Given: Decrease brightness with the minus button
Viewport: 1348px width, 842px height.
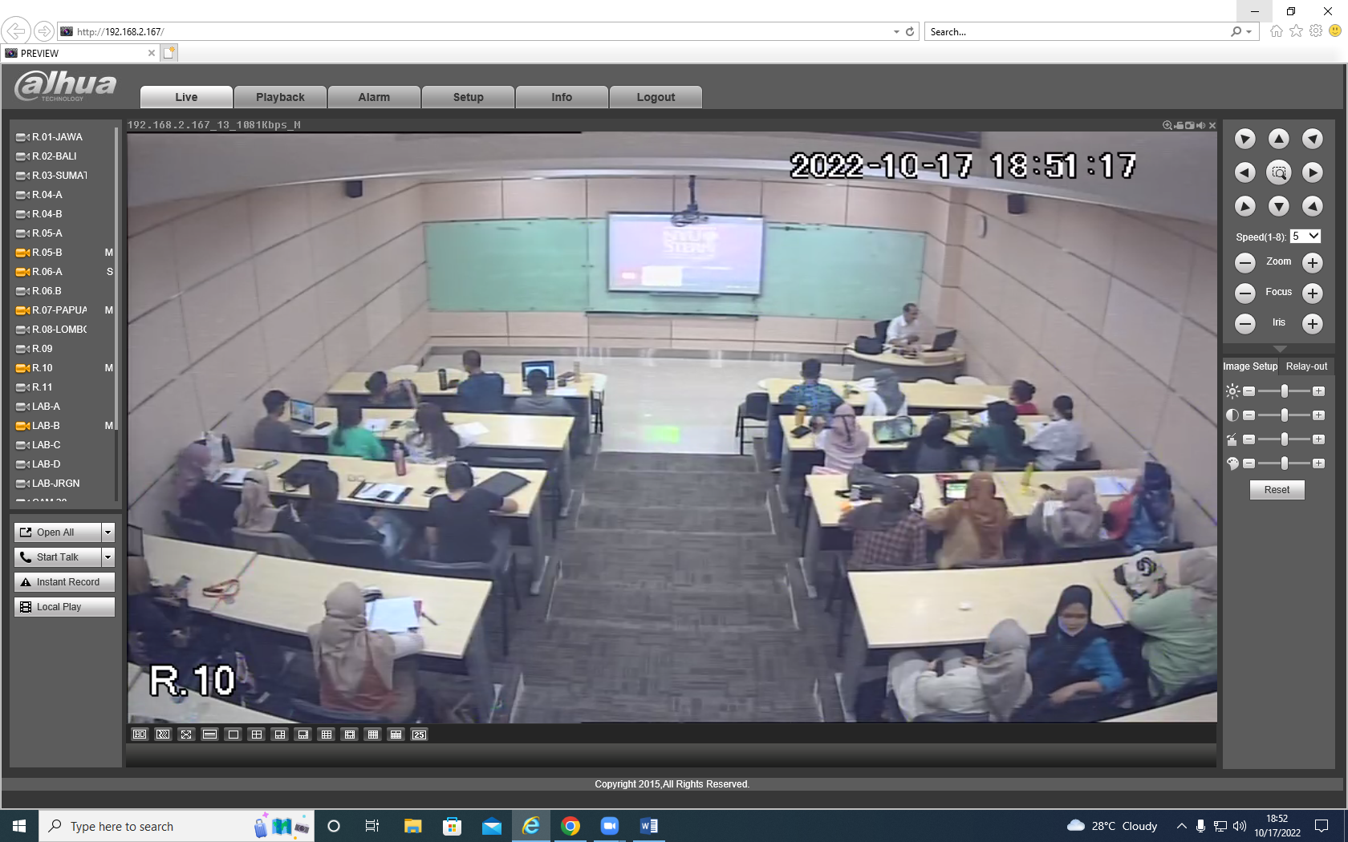Looking at the screenshot, I should coord(1249,391).
